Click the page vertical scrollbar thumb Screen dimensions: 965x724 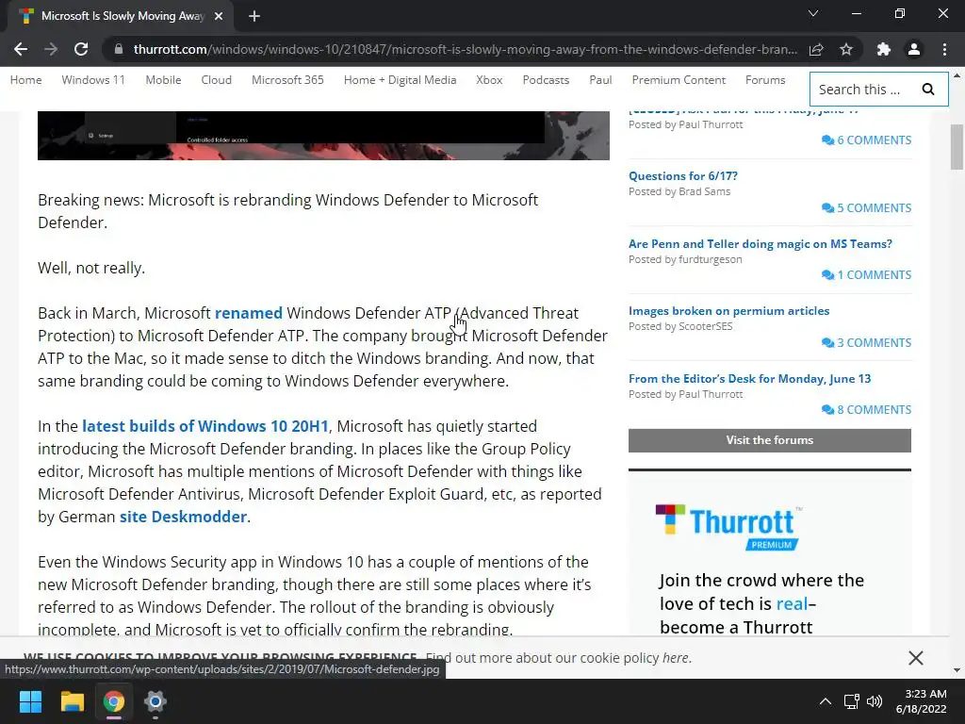957,146
